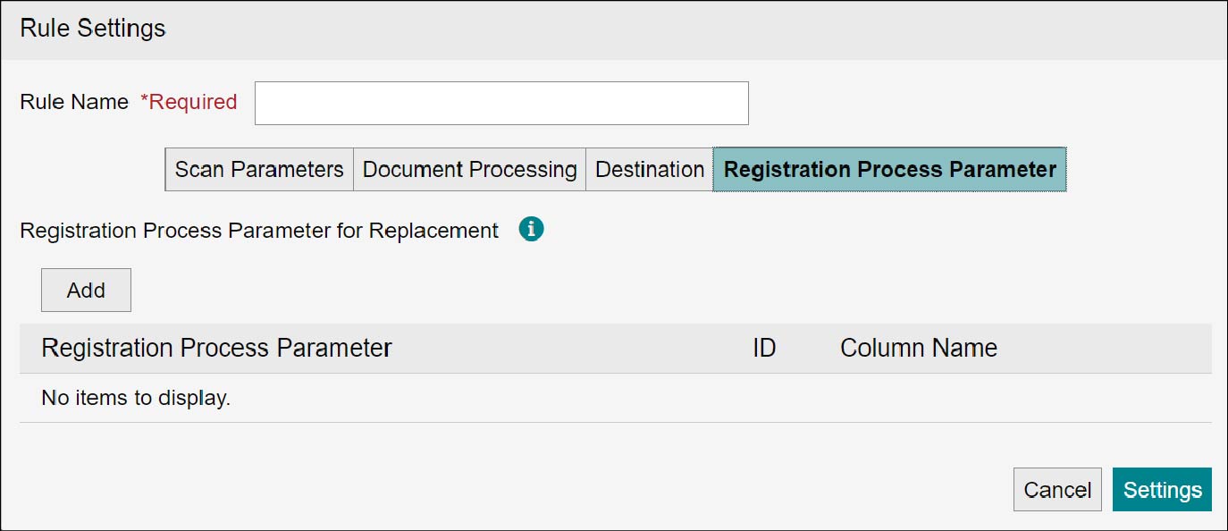Open the info icon beside Replacement label
The image size is (1228, 531).
(x=531, y=230)
